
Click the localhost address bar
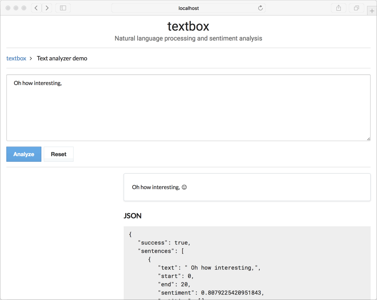click(188, 8)
